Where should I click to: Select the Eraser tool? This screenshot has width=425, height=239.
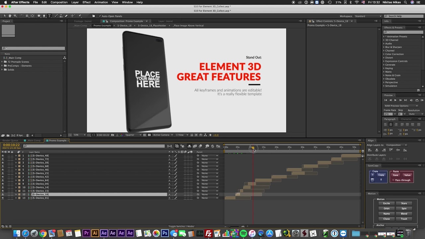click(x=66, y=16)
